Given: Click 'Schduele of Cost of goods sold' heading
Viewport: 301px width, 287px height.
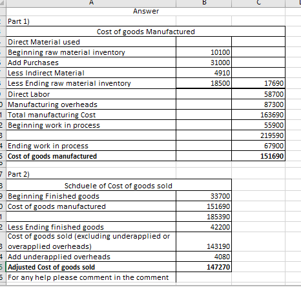Looking at the screenshot, I should [119, 186].
